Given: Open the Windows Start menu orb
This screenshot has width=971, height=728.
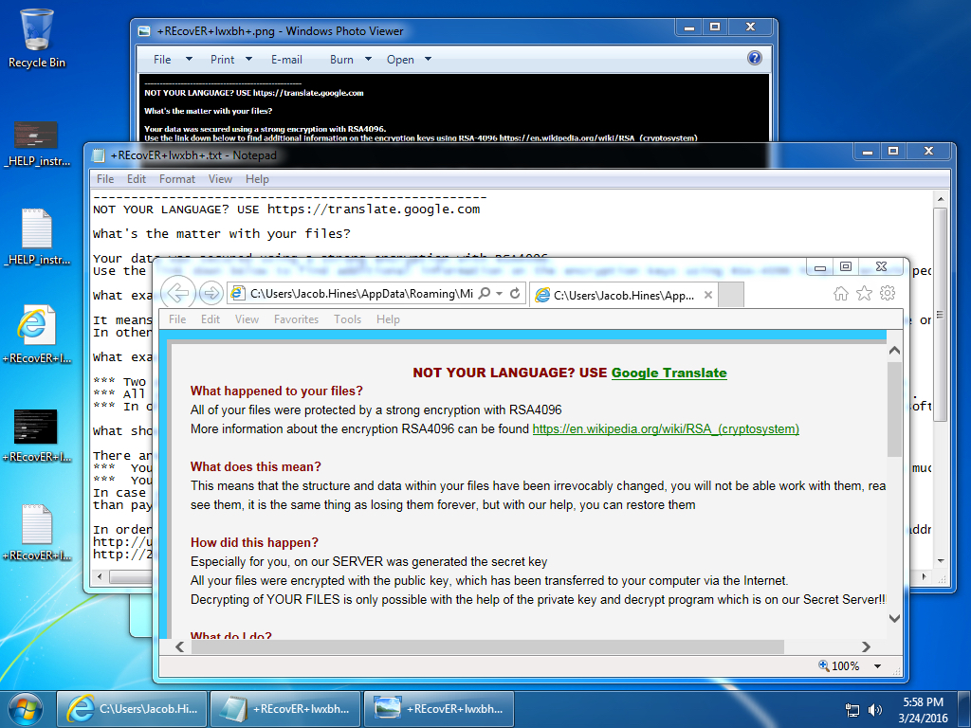Looking at the screenshot, I should click(x=26, y=707).
